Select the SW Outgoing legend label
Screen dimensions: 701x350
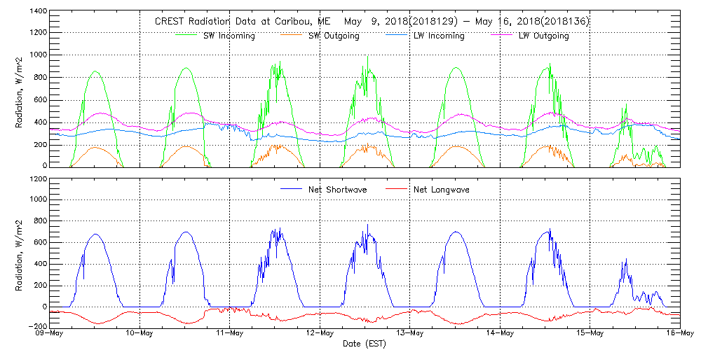point(334,36)
